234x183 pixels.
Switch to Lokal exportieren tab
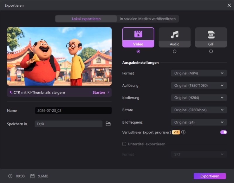coord(86,19)
